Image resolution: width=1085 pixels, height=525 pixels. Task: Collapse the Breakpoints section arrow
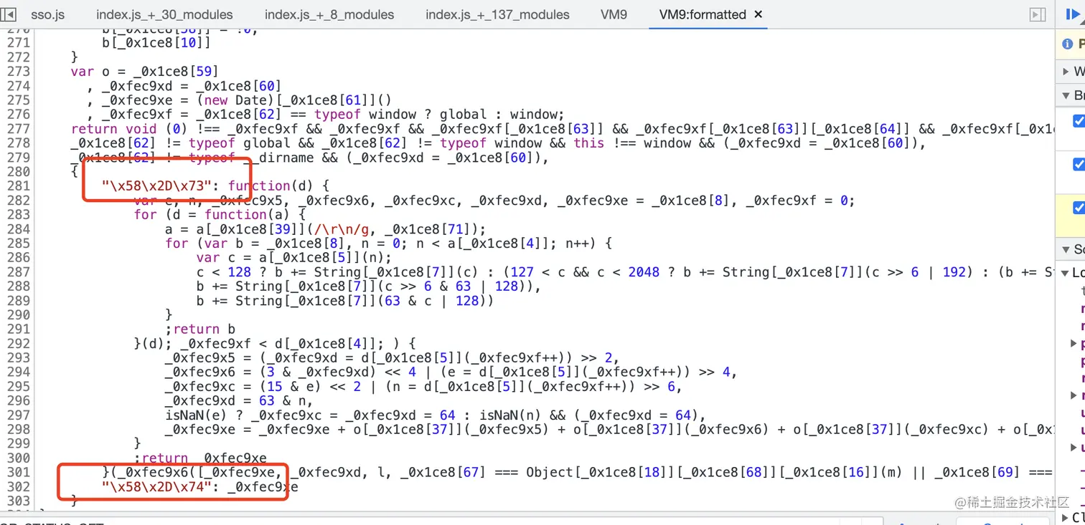[1066, 95]
